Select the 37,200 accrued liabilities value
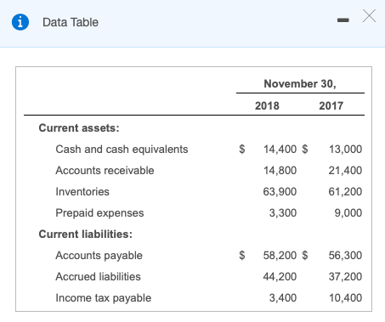Image resolution: width=385 pixels, height=322 pixels. click(x=345, y=276)
